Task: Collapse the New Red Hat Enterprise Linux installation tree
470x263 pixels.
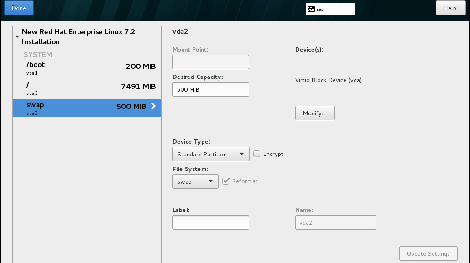Action: (x=17, y=36)
